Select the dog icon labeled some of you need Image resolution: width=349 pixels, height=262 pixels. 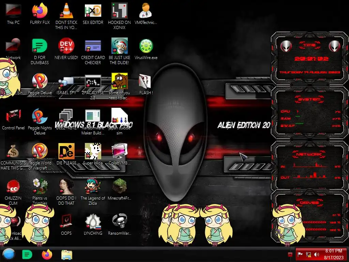pyautogui.click(x=119, y=81)
